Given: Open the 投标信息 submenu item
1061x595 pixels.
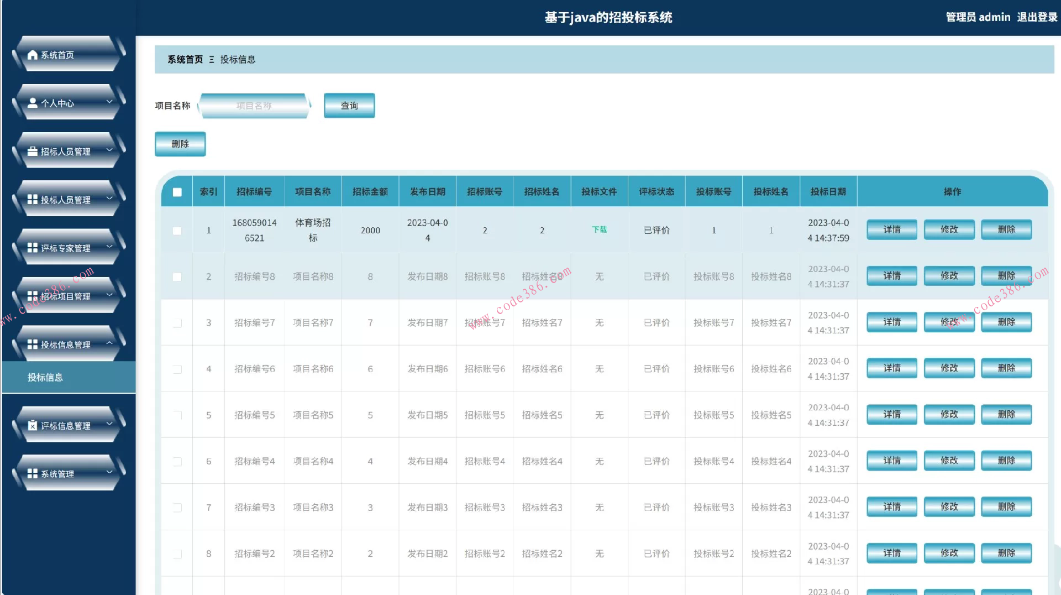Looking at the screenshot, I should [45, 377].
